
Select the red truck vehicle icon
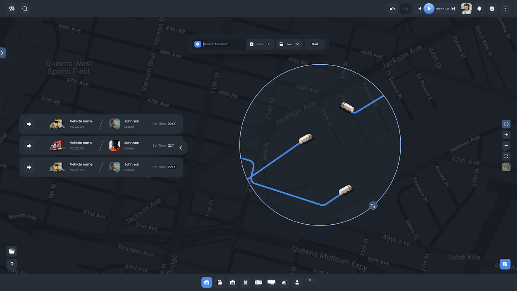(57, 145)
